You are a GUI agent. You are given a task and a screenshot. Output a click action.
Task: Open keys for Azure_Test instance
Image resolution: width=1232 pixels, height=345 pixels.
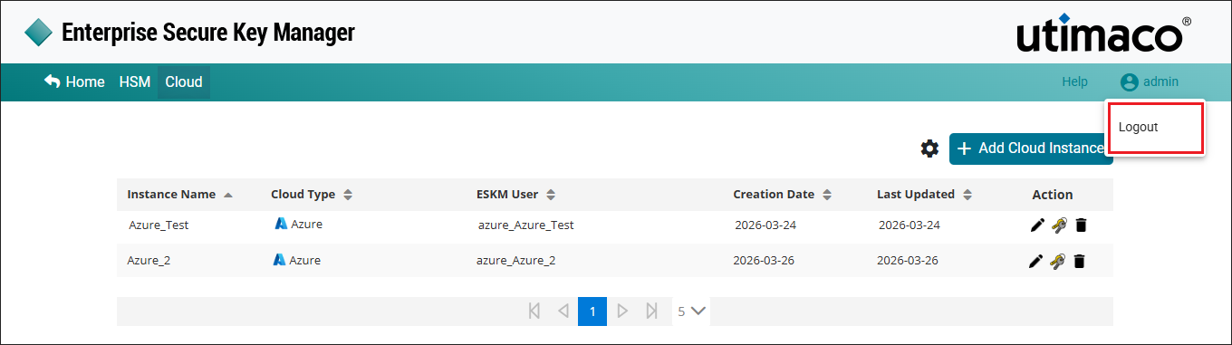tap(1058, 225)
